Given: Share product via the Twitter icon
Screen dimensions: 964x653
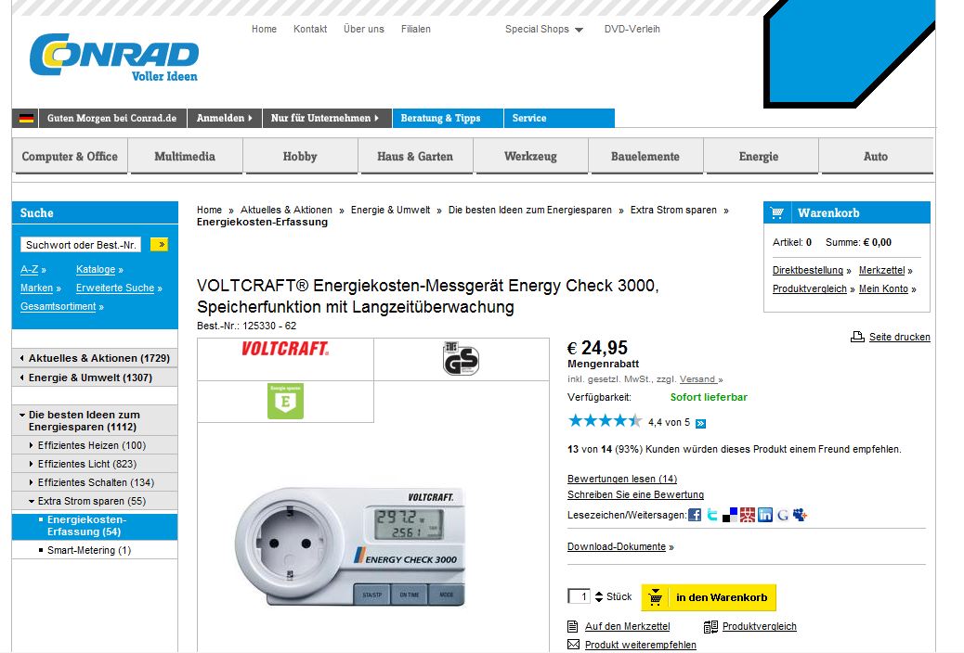Looking at the screenshot, I should tap(712, 515).
